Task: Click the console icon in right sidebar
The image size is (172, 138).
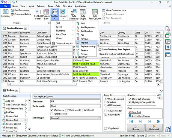Action: click(168, 55)
